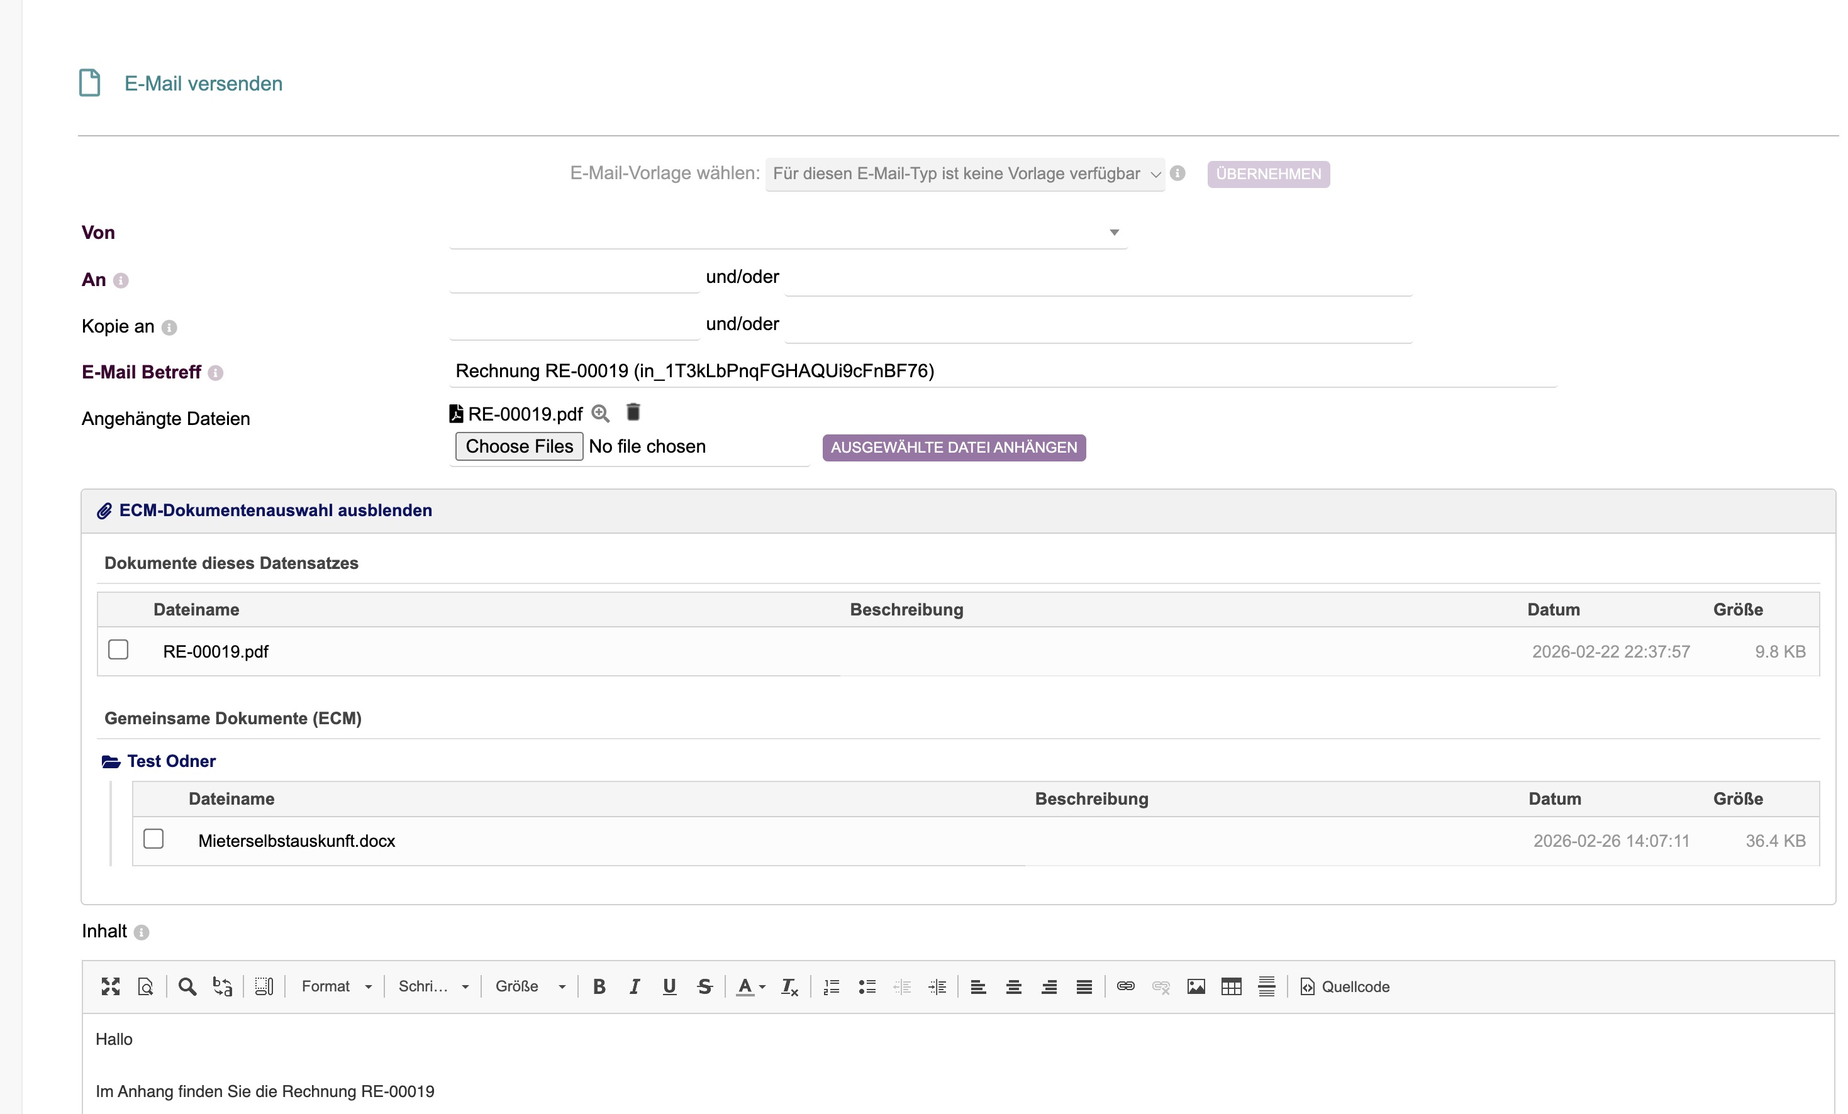The width and height of the screenshot is (1848, 1114).
Task: Click the trash icon next to RE-00019.pdf
Action: pyautogui.click(x=633, y=412)
